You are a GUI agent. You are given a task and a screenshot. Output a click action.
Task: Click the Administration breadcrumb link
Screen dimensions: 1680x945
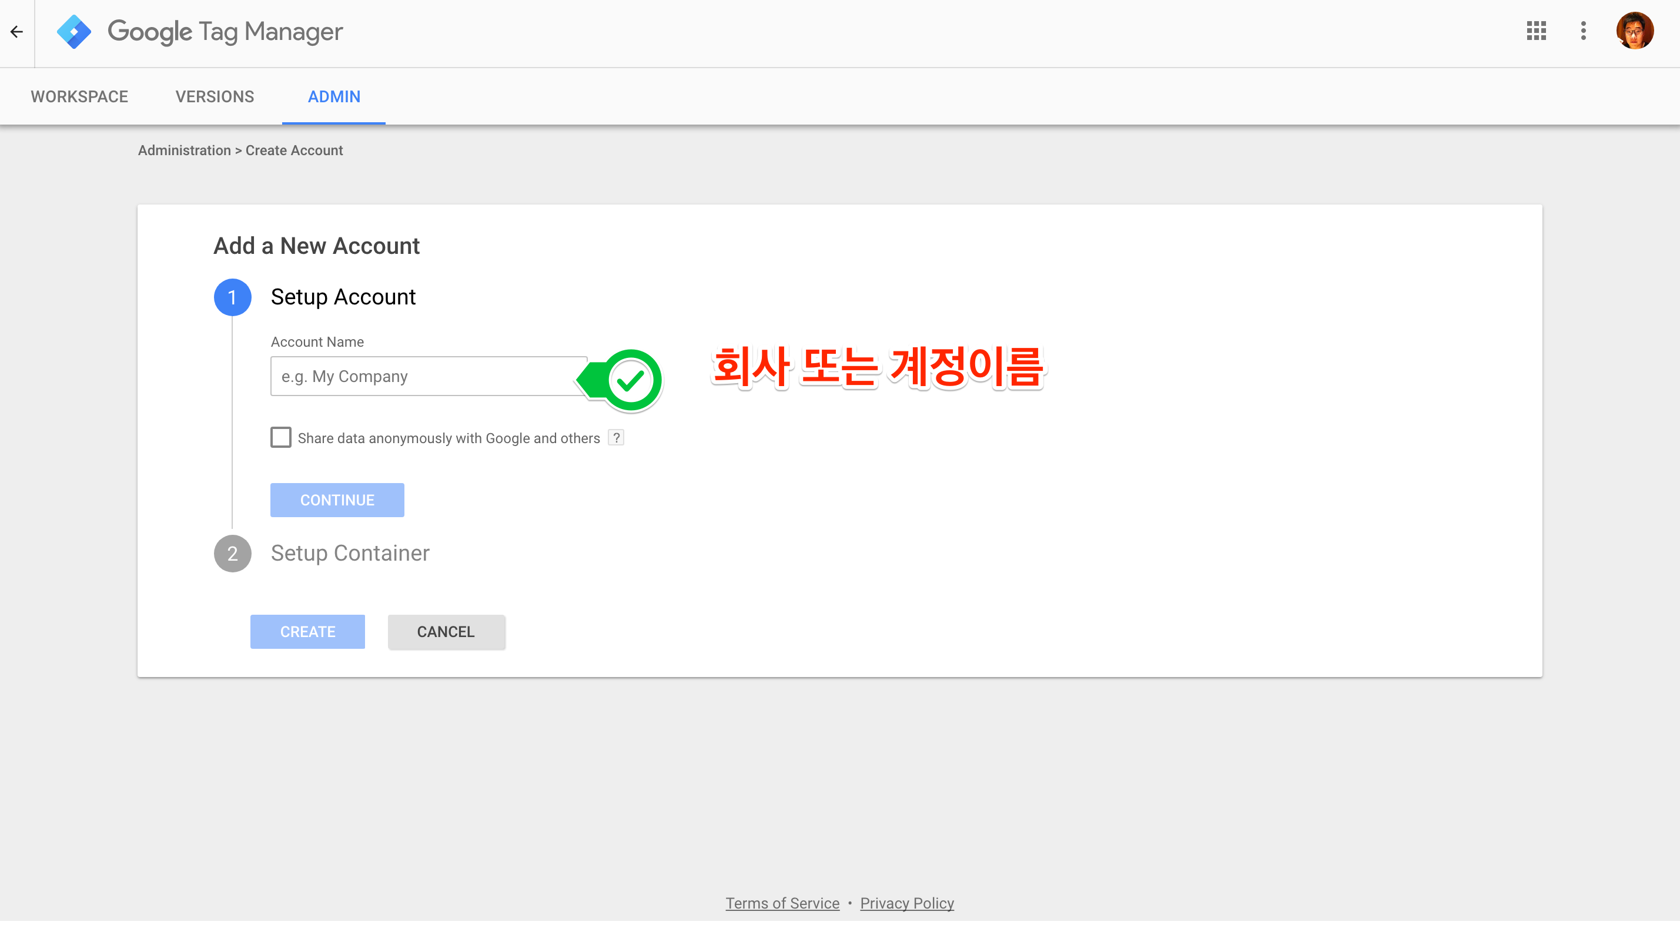185,150
